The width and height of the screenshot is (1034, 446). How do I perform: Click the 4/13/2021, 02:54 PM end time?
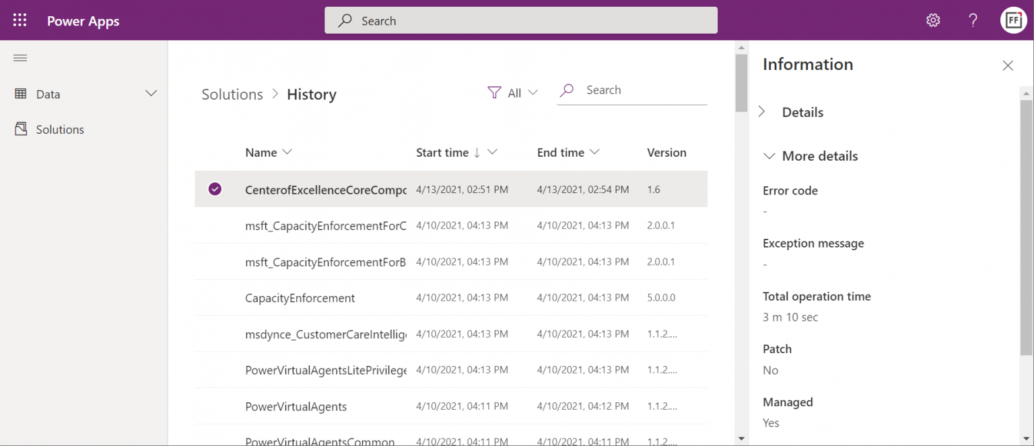click(x=583, y=190)
